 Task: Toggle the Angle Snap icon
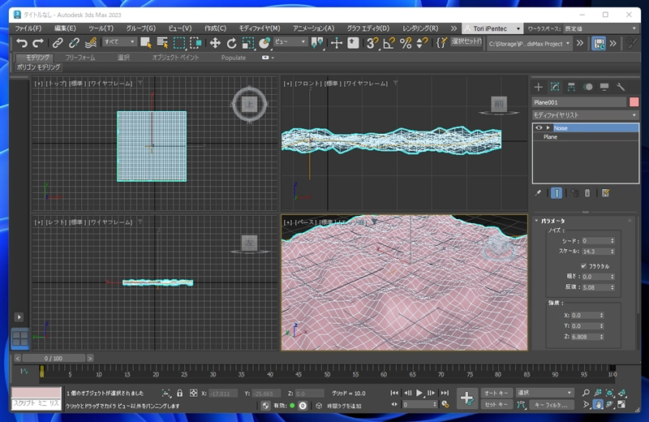click(x=389, y=43)
